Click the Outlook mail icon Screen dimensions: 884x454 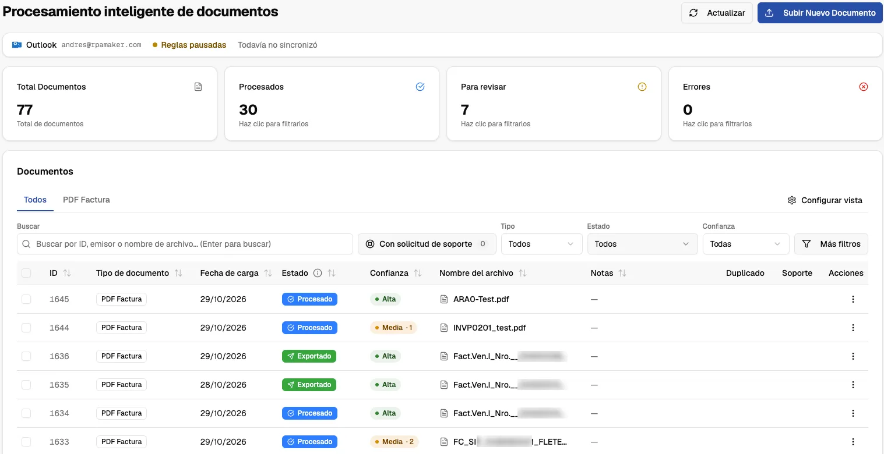(x=17, y=45)
